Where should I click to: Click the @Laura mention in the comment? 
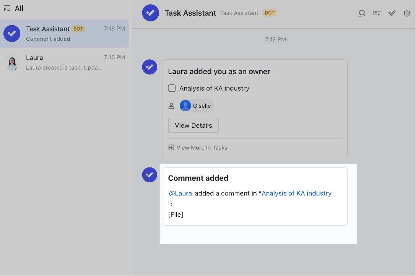(x=180, y=193)
